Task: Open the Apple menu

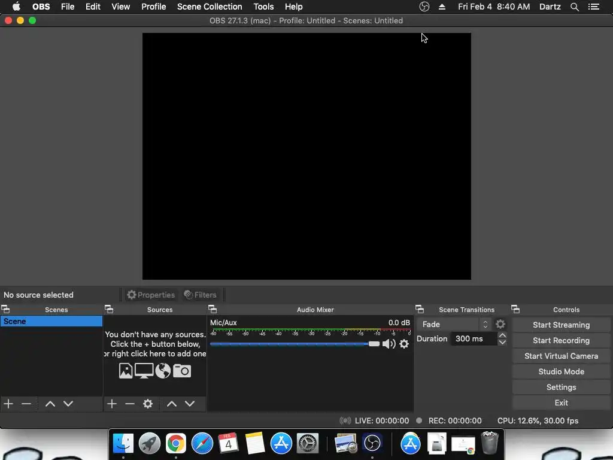Action: click(x=16, y=7)
